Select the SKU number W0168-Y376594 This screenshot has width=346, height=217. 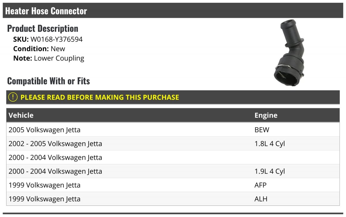click(x=57, y=39)
